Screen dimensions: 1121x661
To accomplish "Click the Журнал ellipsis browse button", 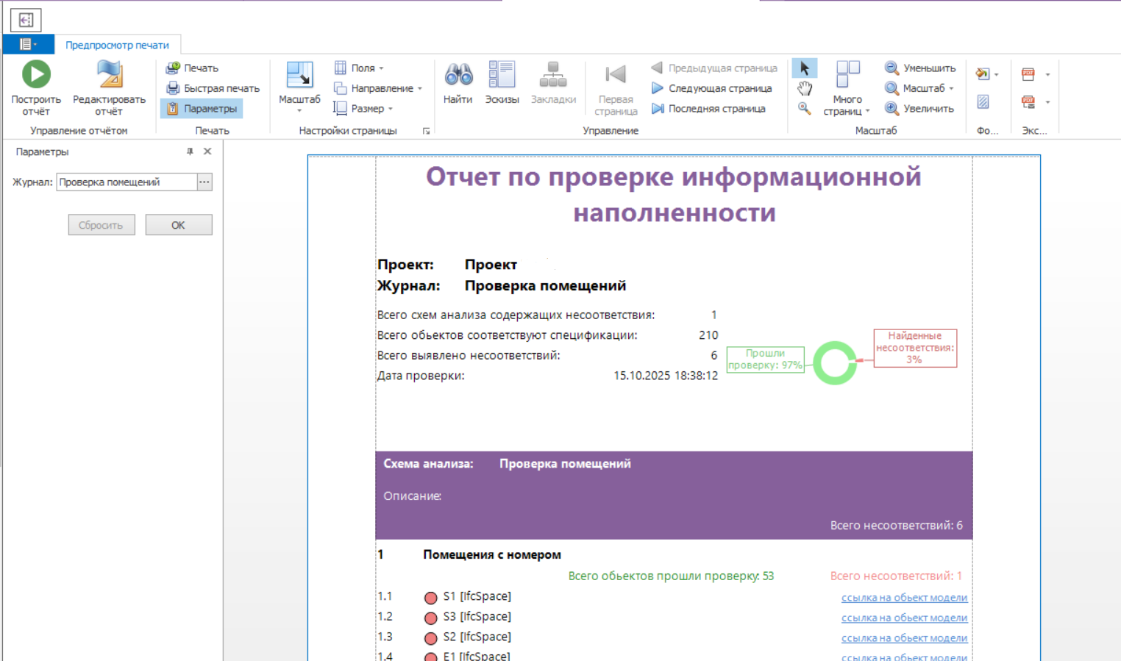I will point(204,182).
